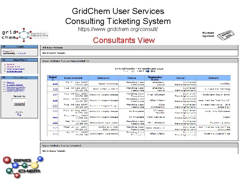Image resolution: width=240 pixels, height=180 pixels.
Task: Click the Date Created column header
Action: point(73,78)
